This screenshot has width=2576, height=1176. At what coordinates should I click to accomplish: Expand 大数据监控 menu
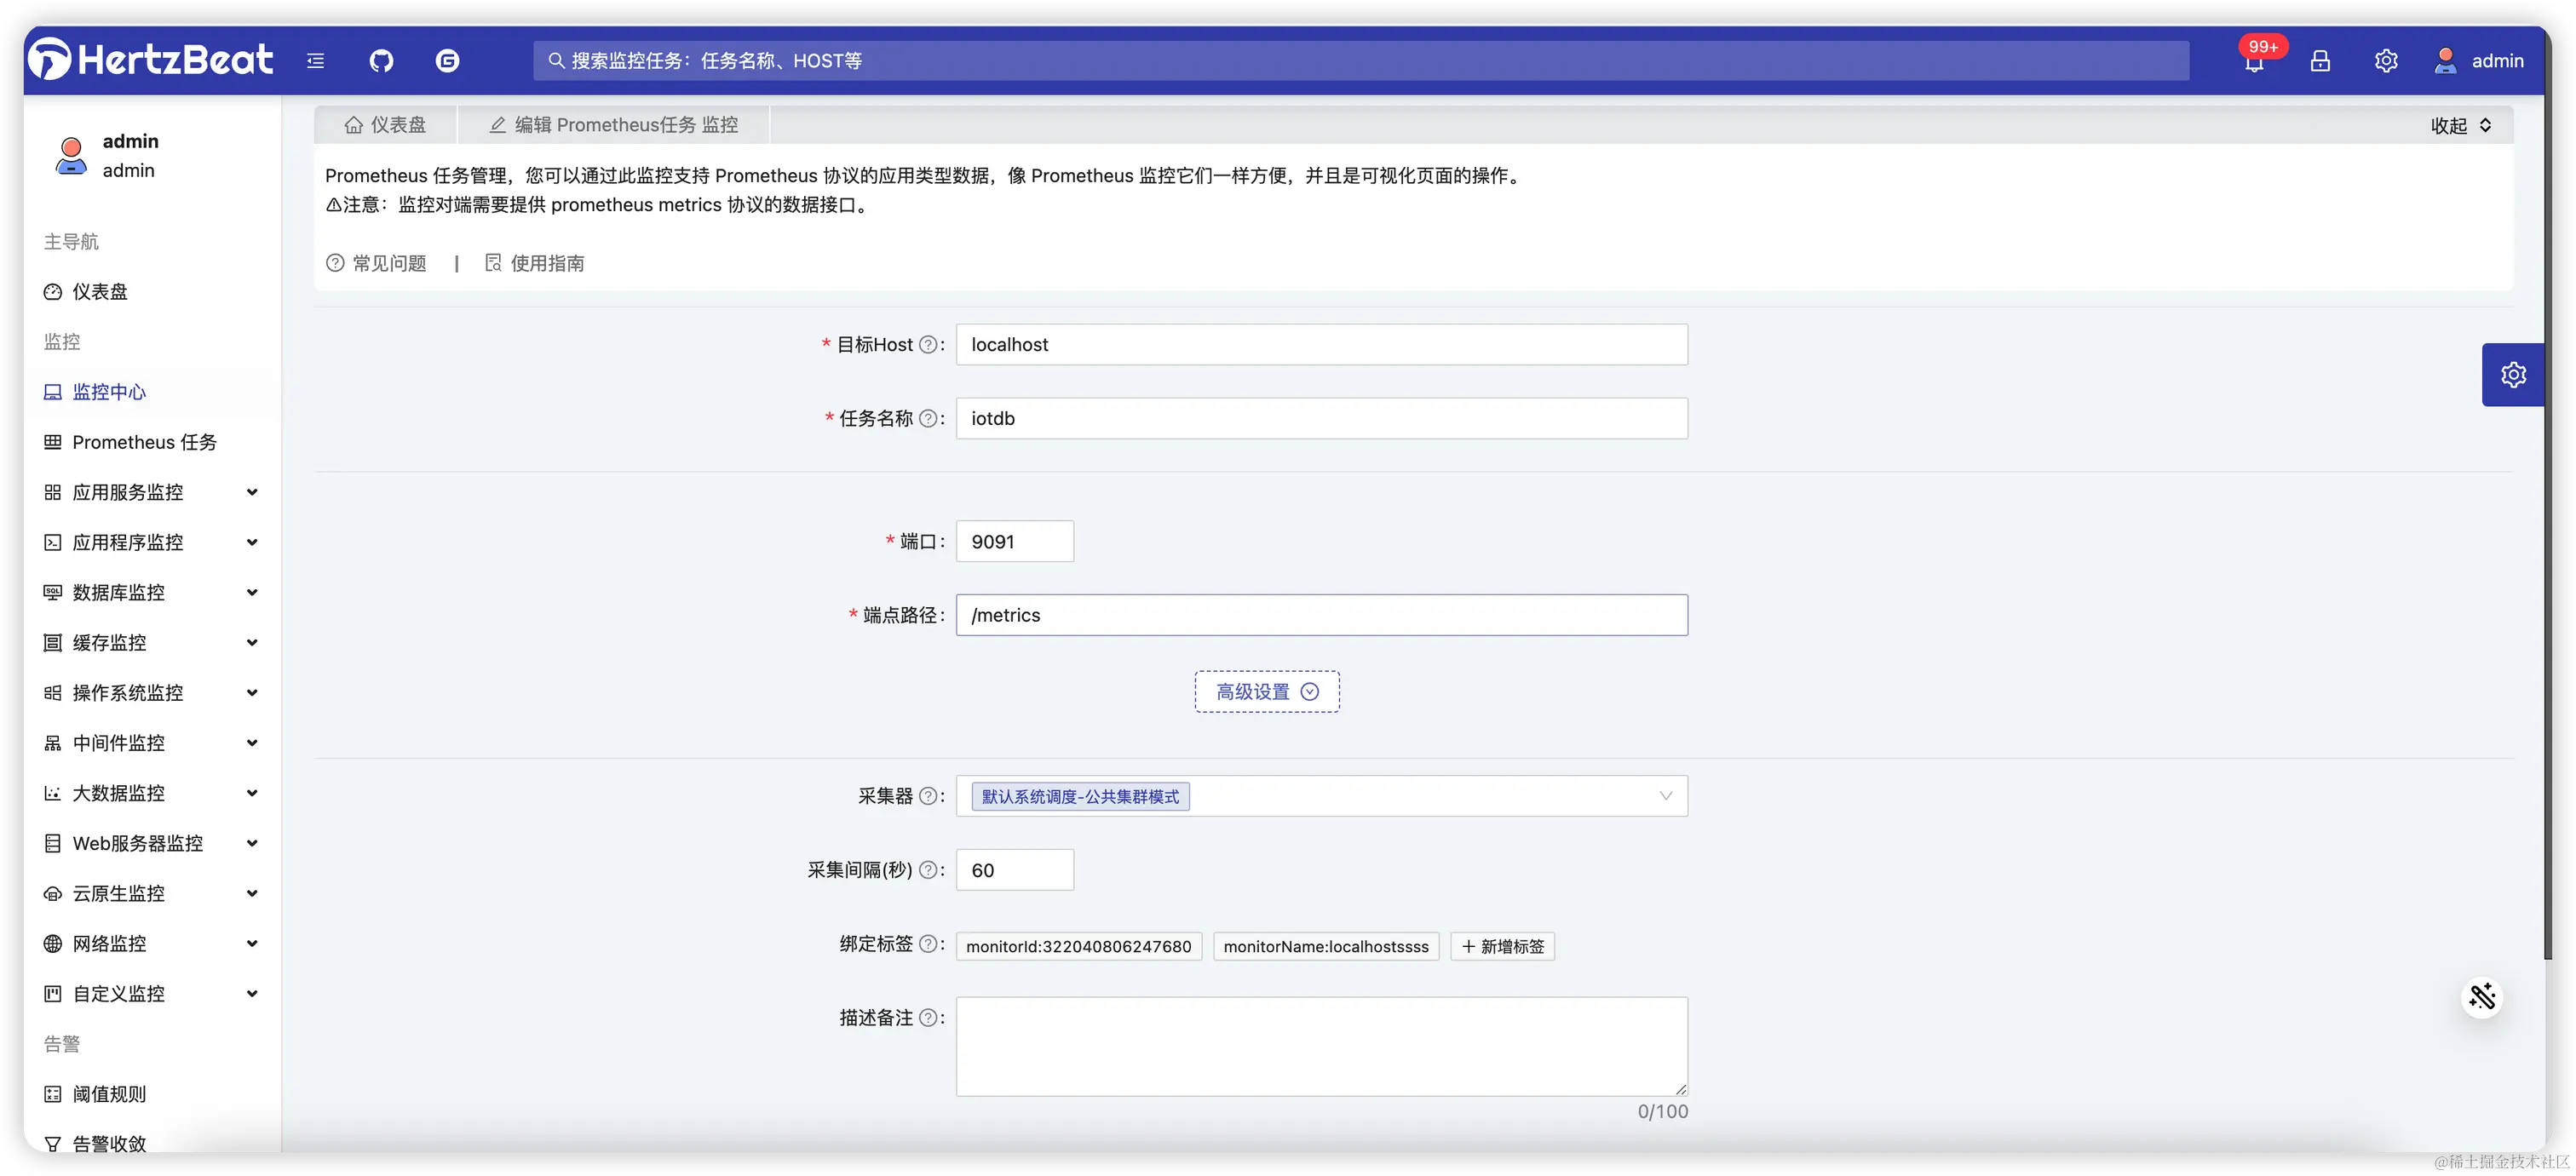pyautogui.click(x=150, y=793)
